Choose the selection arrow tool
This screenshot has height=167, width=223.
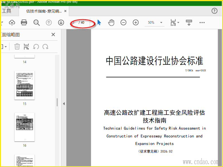(99, 23)
